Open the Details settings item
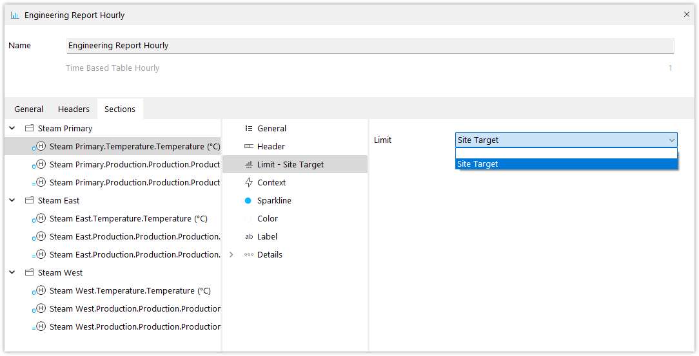This screenshot has height=356, width=699. 295,254
